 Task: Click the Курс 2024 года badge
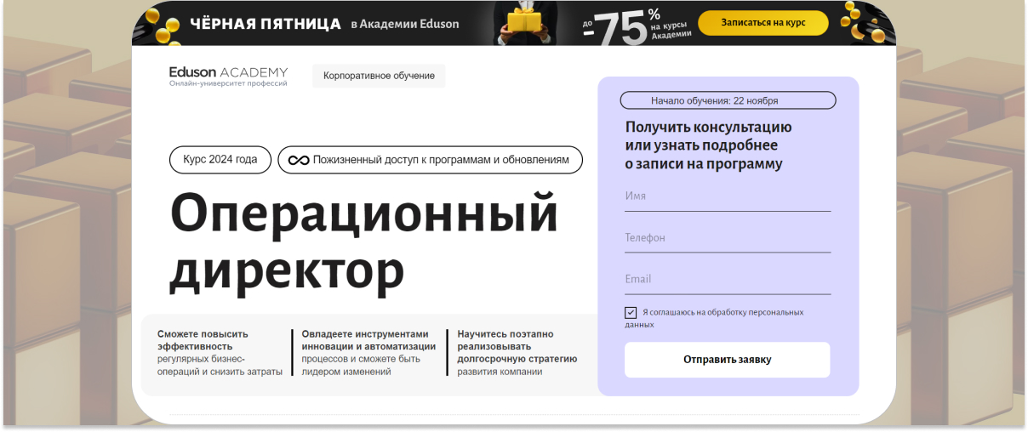220,160
